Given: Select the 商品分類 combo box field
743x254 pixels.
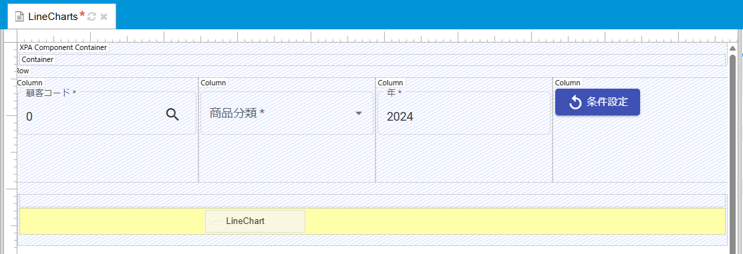Looking at the screenshot, I should coord(287,113).
